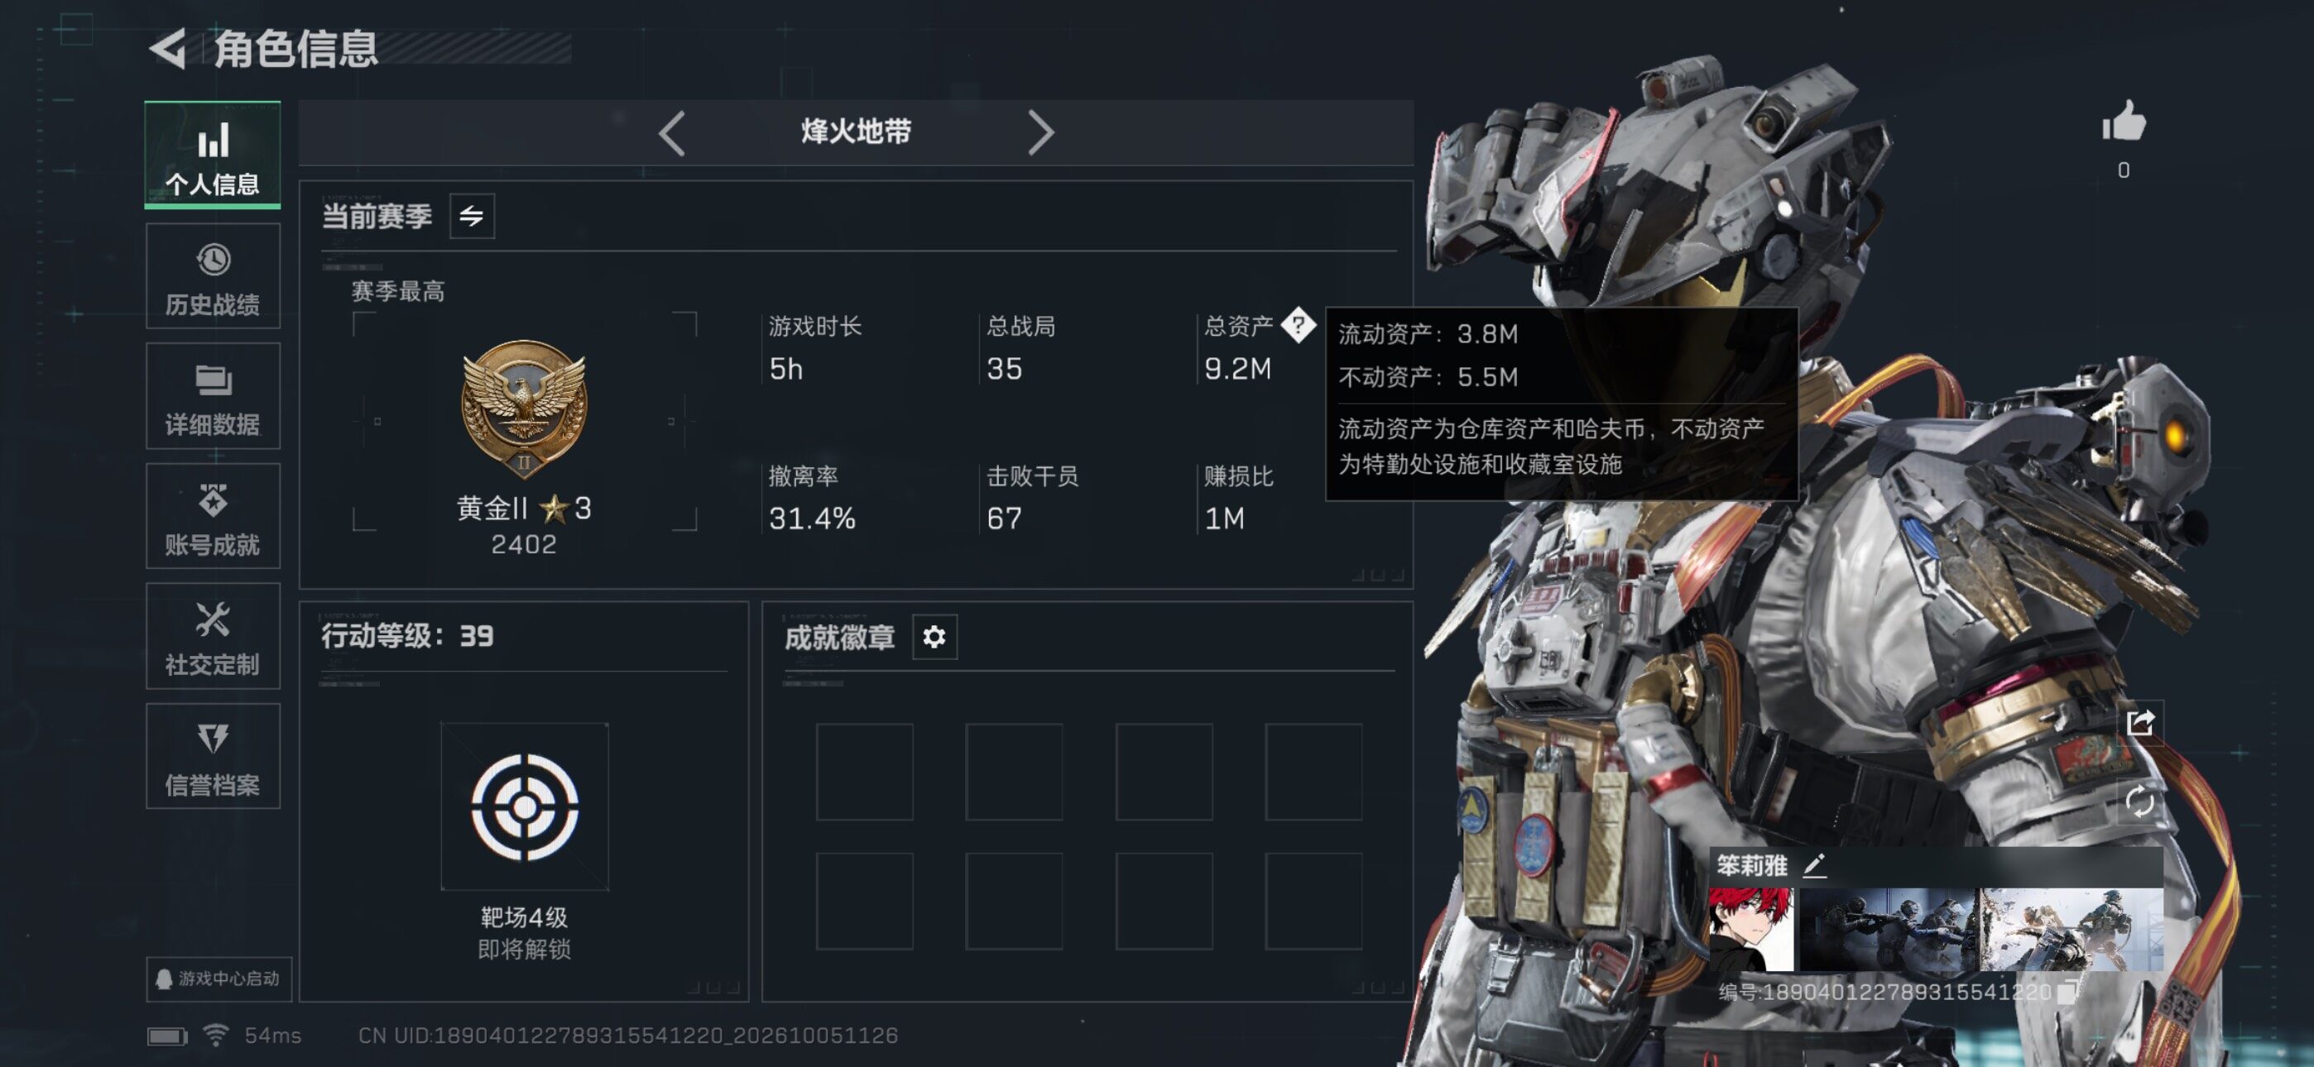Give a thumbs-up like to this profile

coord(2124,122)
